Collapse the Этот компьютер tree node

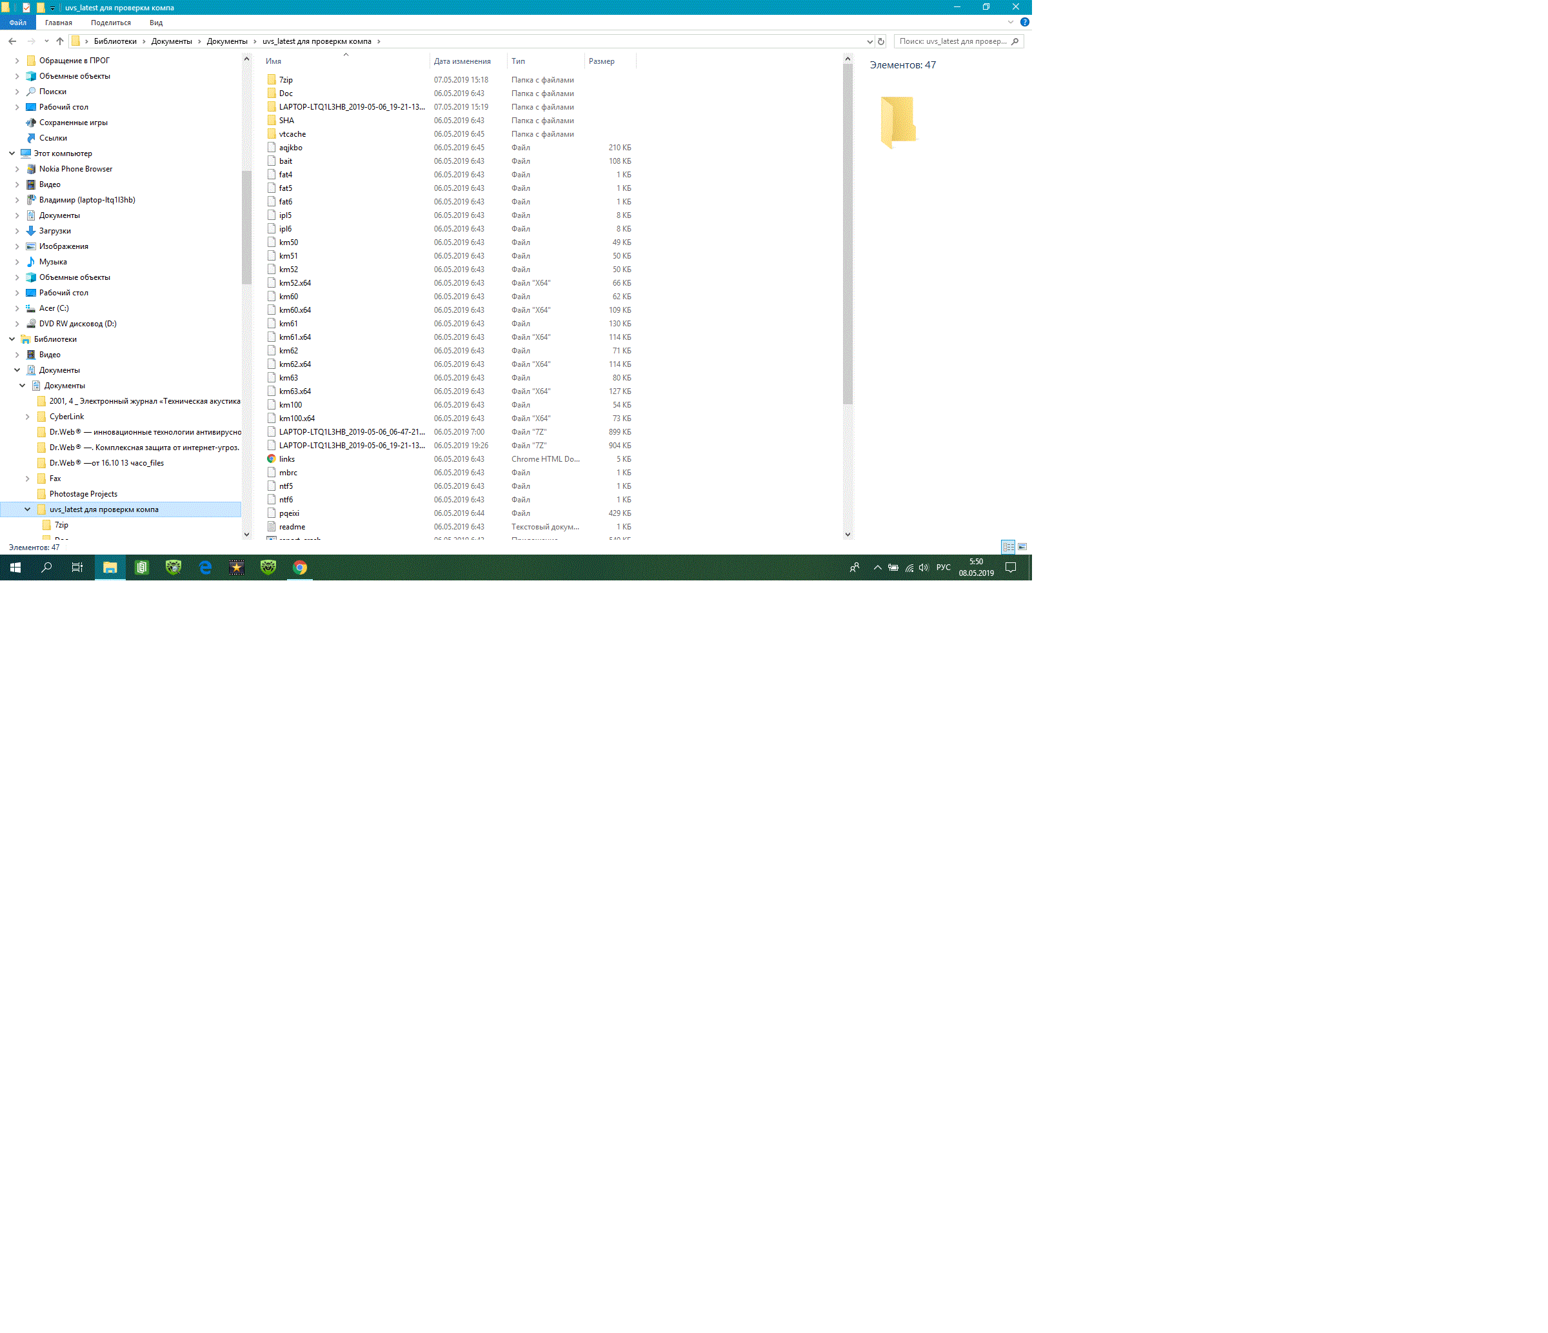12,153
